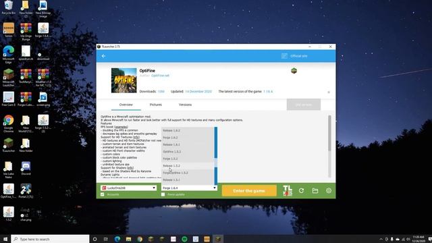Collapse the Forge 1.6.4 version dropdown
The width and height of the screenshot is (432, 243).
click(x=189, y=188)
